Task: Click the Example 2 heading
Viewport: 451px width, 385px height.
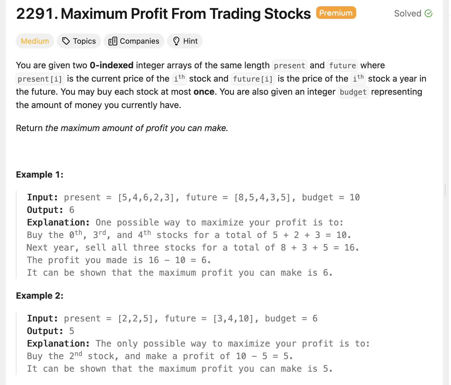Action: (40, 296)
